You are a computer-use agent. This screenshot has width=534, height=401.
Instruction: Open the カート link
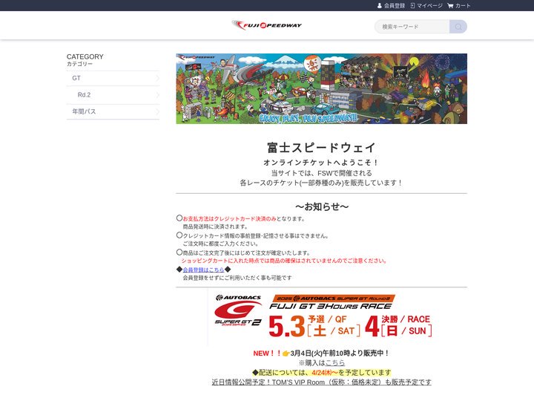point(459,5)
